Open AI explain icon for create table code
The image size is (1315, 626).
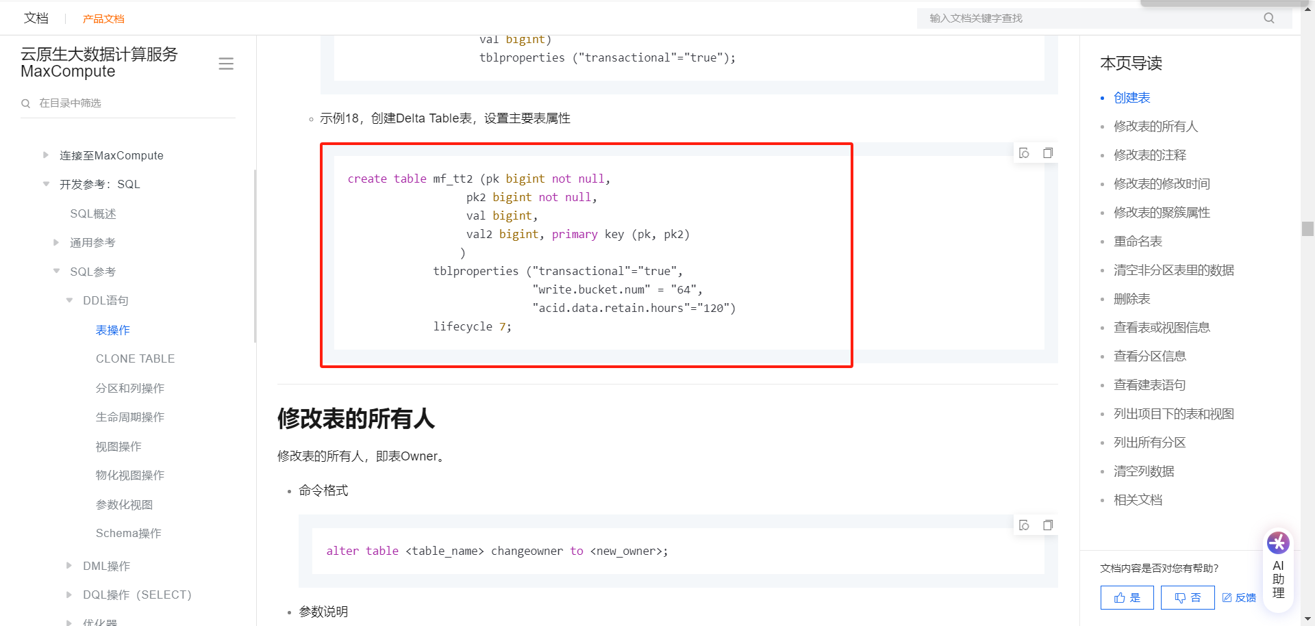[1024, 153]
